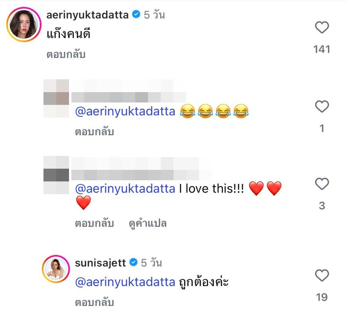Viewport: 347px width, 319px height.
Task: Heart the "I love this!!!" reply
Action: 322,184
